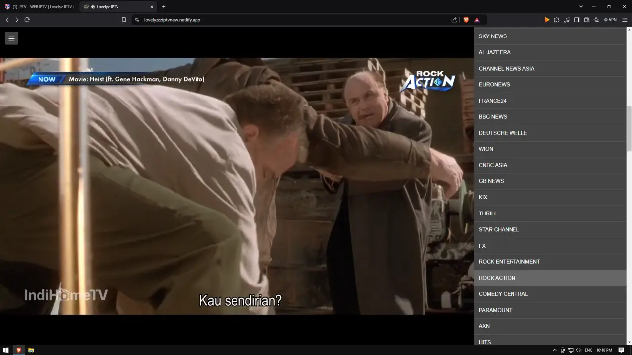Image resolution: width=632 pixels, height=355 pixels.
Task: Open the tab search dropdown chevron
Action: click(x=581, y=6)
